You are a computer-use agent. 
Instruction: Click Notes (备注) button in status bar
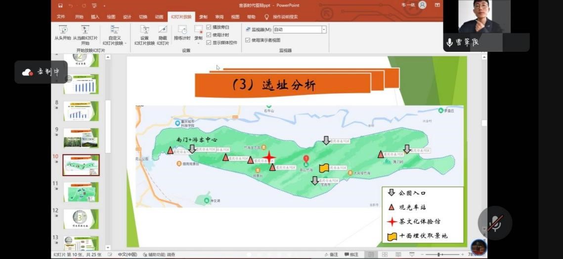click(x=331, y=255)
